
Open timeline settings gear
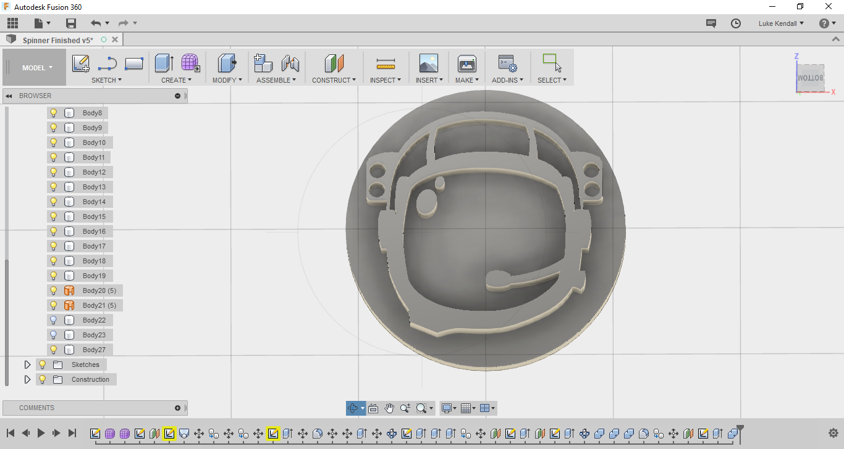[833, 433]
